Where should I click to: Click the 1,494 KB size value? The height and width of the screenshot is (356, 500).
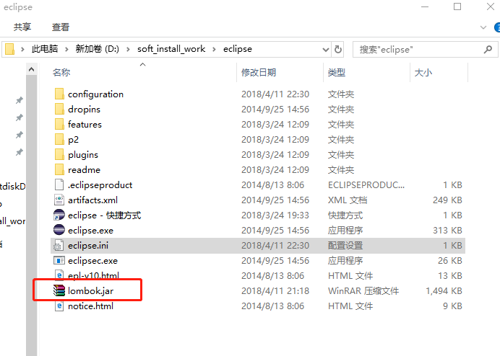pos(444,290)
